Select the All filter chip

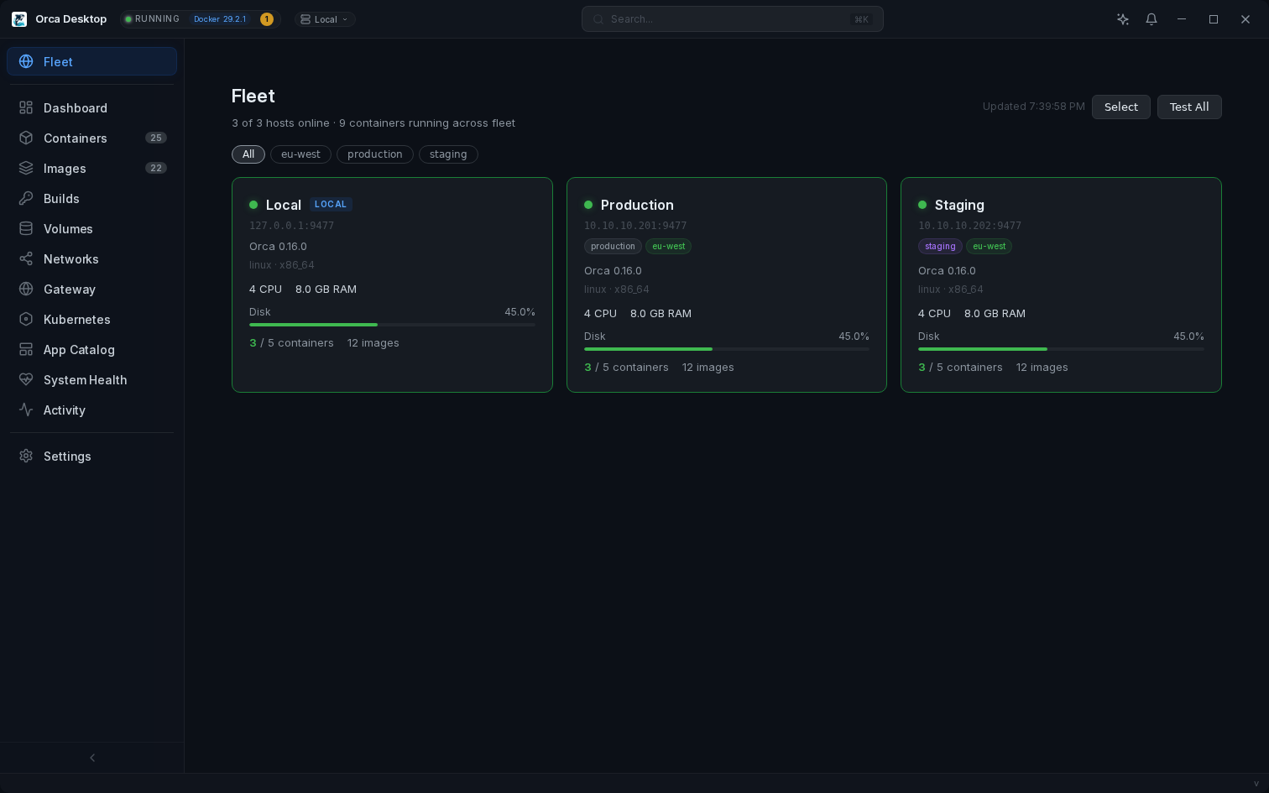click(x=248, y=154)
